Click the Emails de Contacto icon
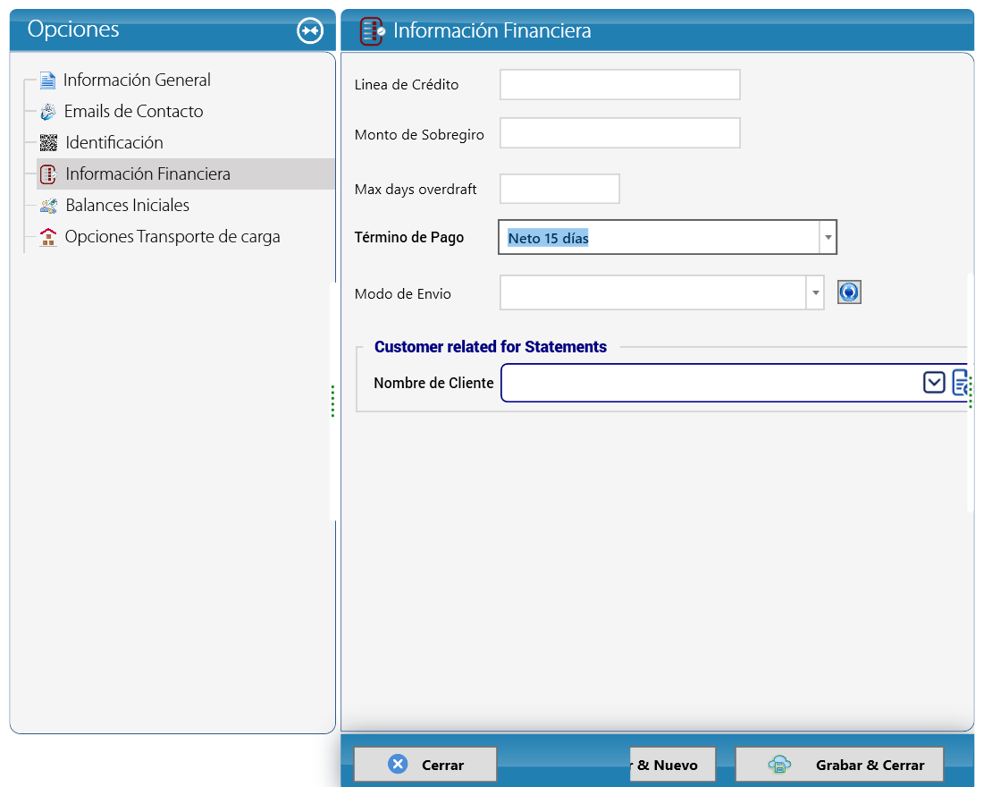The height and width of the screenshot is (787, 992). [48, 112]
